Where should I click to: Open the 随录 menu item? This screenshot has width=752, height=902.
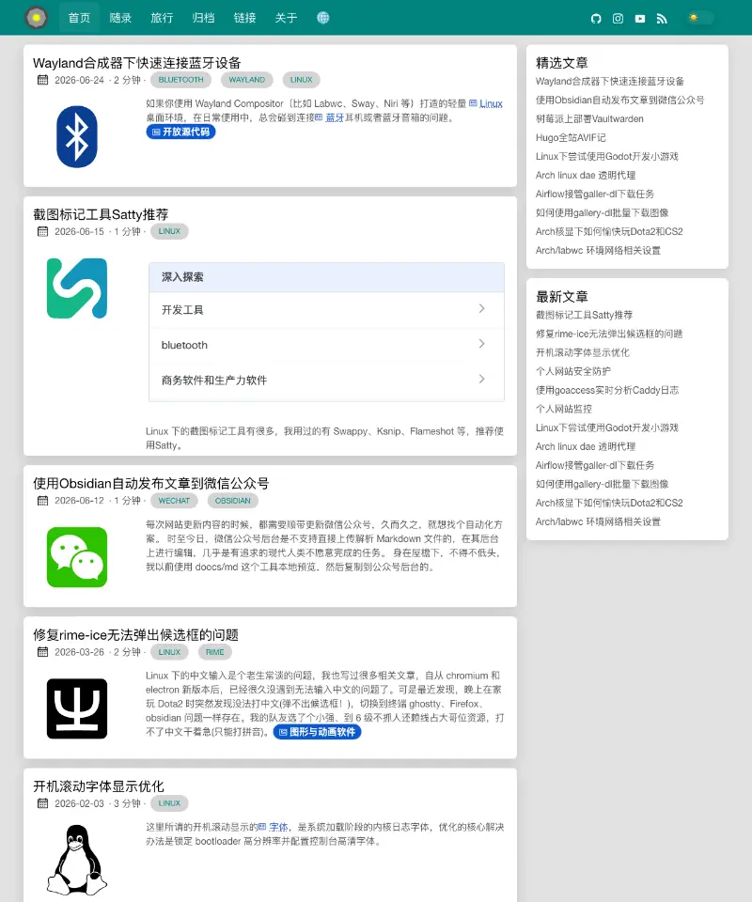coord(121,18)
